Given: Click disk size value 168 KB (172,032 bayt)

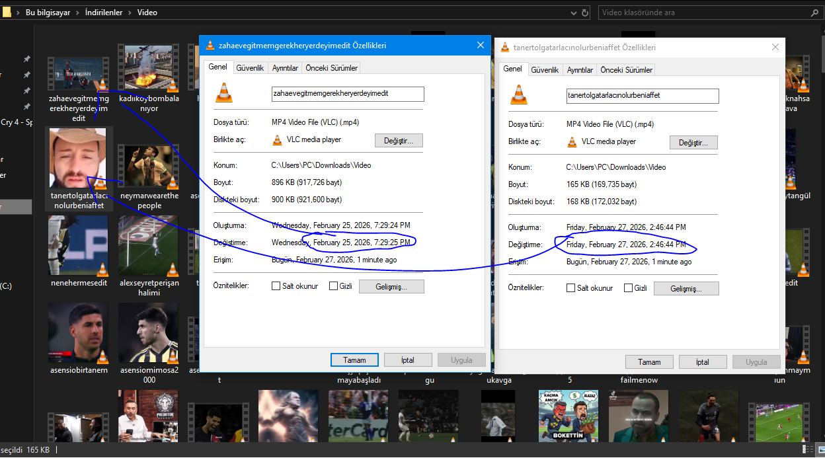Looking at the screenshot, I should (602, 202).
